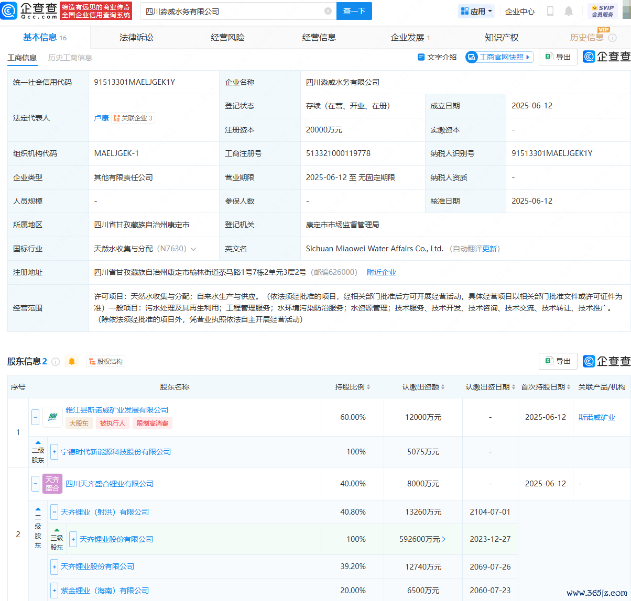Switch to the 企业发展 tab
The image size is (631, 601).
coord(410,37)
